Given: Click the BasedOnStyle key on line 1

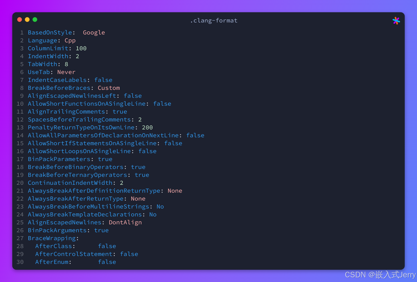Looking at the screenshot, I should tap(50, 32).
